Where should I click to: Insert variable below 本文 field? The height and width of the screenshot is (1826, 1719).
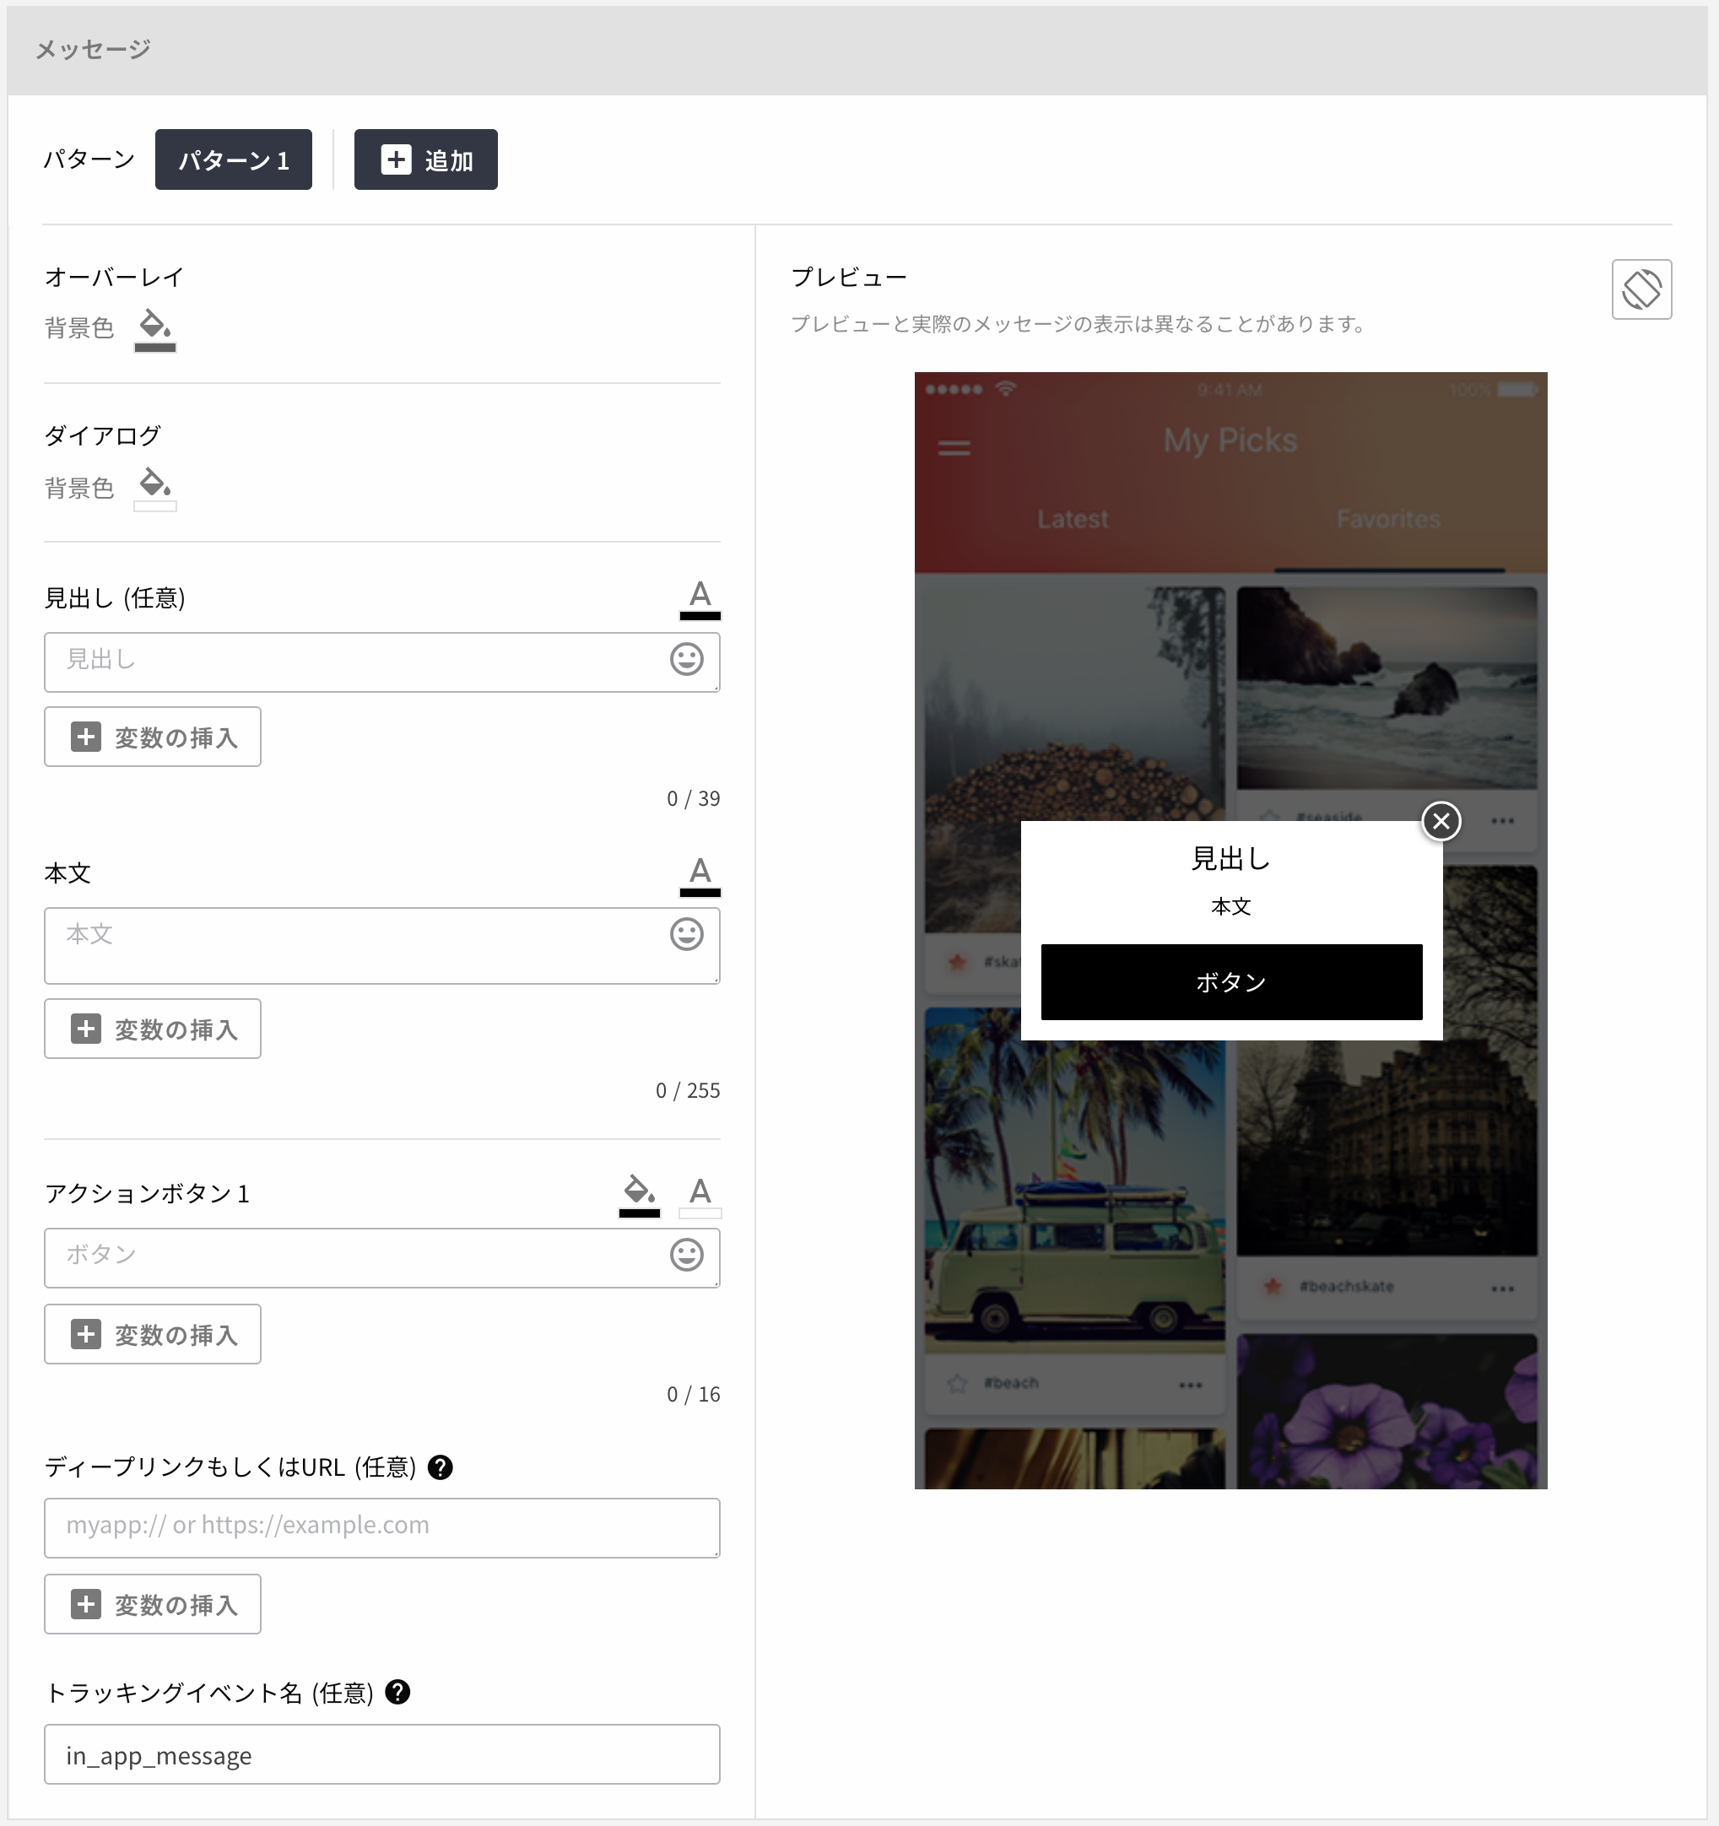tap(153, 1029)
